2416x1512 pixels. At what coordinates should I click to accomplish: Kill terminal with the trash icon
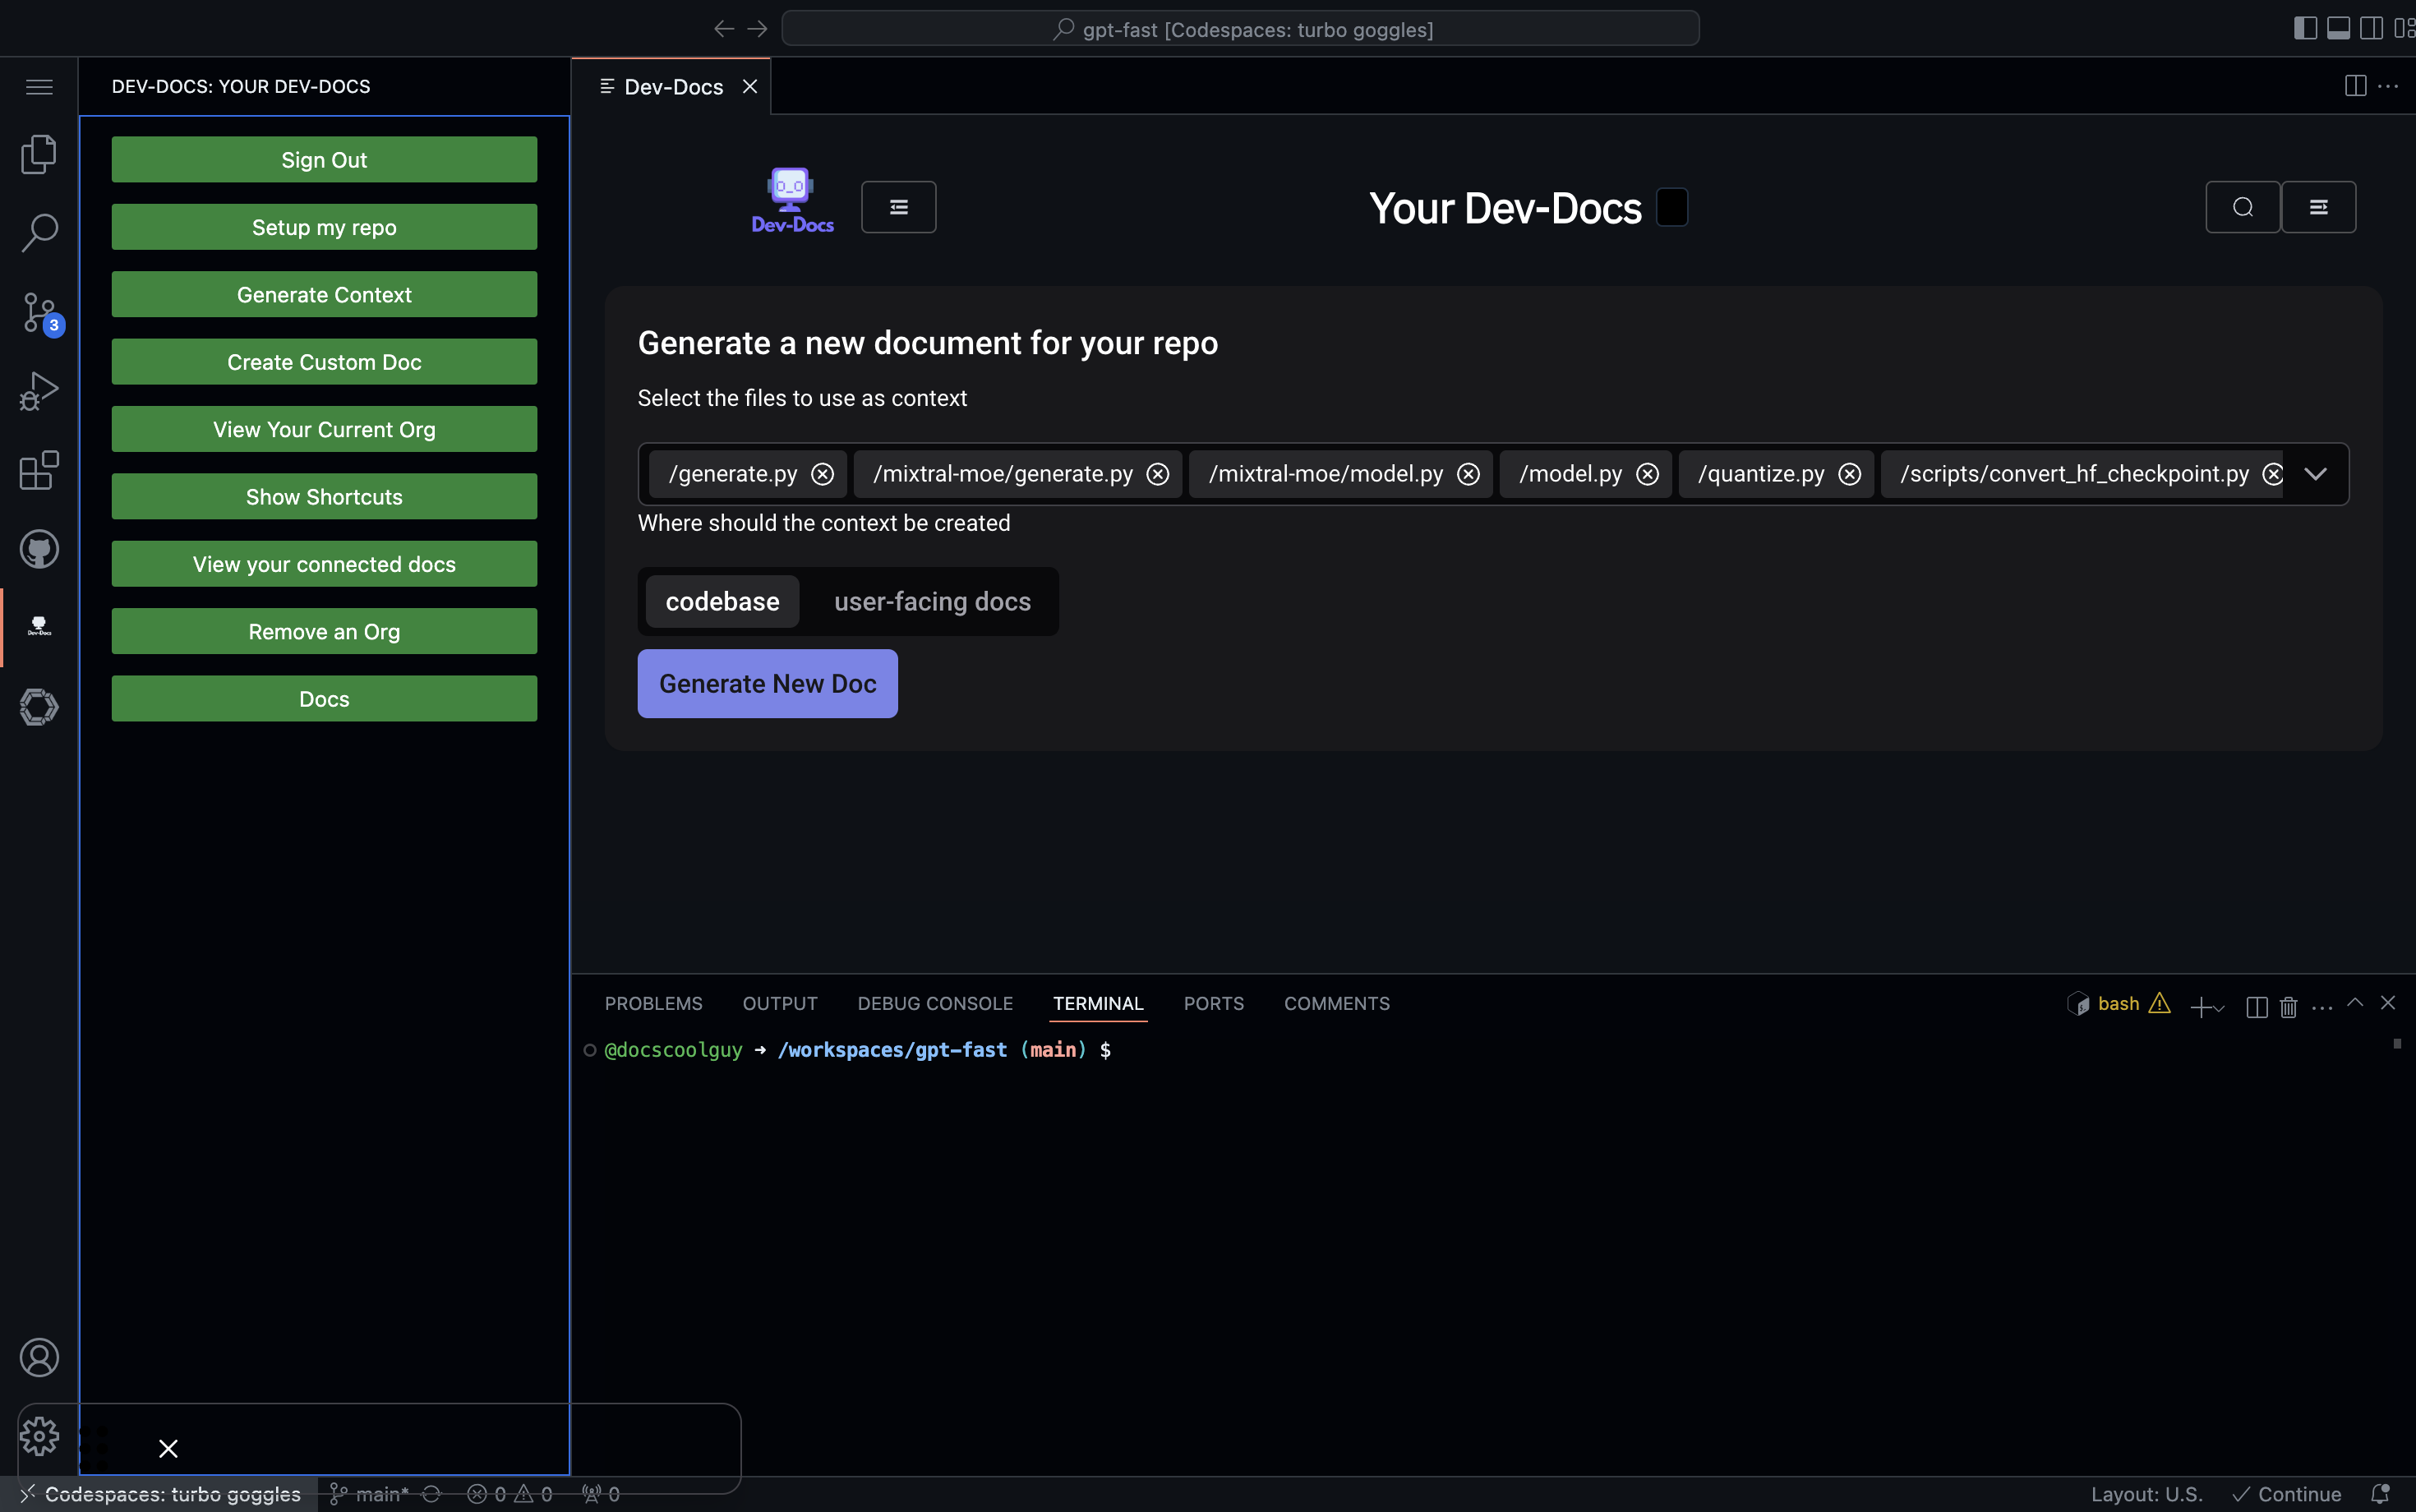pyautogui.click(x=2288, y=1005)
